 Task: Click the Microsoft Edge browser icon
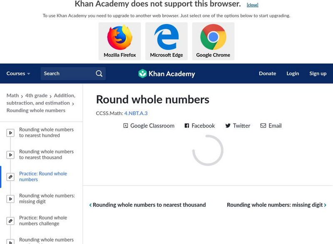pyautogui.click(x=166, y=37)
